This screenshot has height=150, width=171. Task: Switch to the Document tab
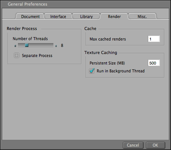coord(30,16)
